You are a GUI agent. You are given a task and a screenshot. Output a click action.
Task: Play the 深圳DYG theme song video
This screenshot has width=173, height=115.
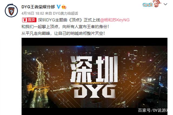pyautogui.click(x=94, y=76)
